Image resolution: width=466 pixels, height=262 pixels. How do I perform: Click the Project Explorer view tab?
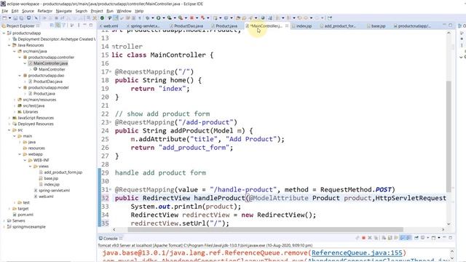tap(20, 26)
